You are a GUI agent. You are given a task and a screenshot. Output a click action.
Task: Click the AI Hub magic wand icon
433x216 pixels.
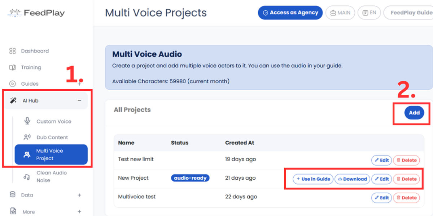(13, 101)
